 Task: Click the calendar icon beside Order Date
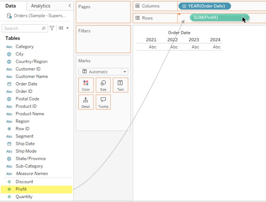9,84
